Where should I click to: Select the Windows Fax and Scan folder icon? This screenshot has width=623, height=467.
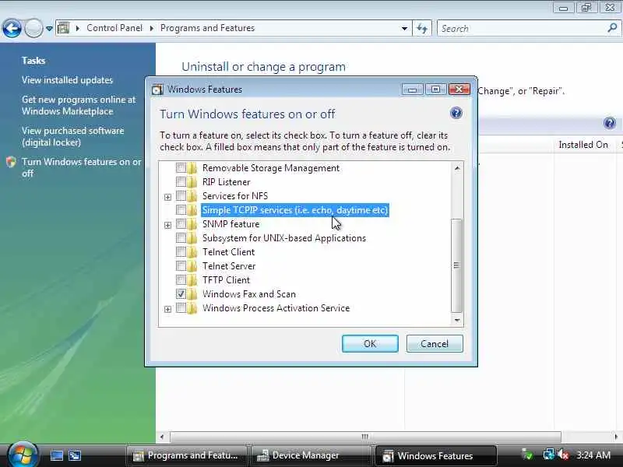click(192, 294)
